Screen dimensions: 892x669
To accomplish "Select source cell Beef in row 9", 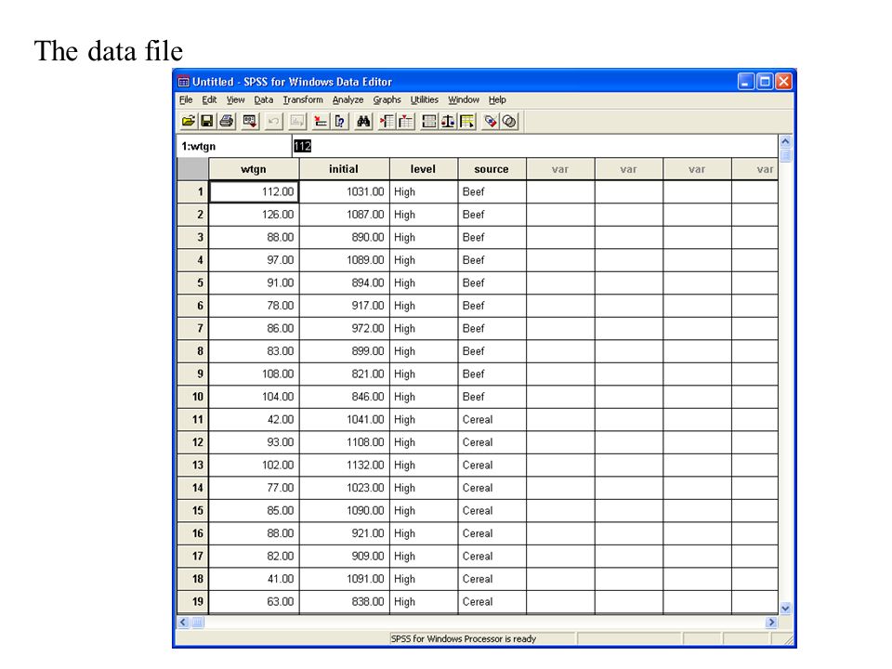I will [x=492, y=374].
